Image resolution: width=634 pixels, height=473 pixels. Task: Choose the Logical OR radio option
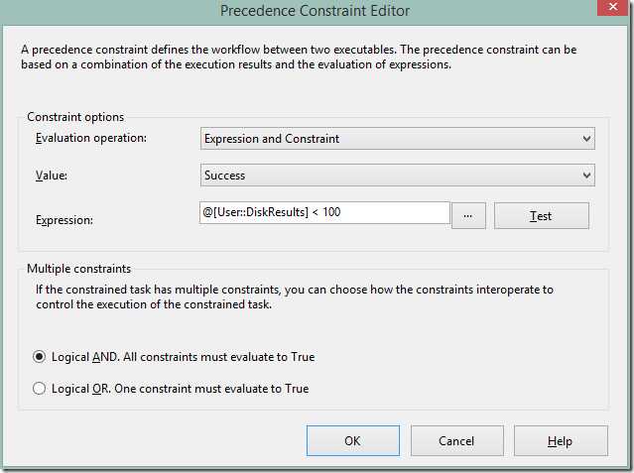click(40, 389)
